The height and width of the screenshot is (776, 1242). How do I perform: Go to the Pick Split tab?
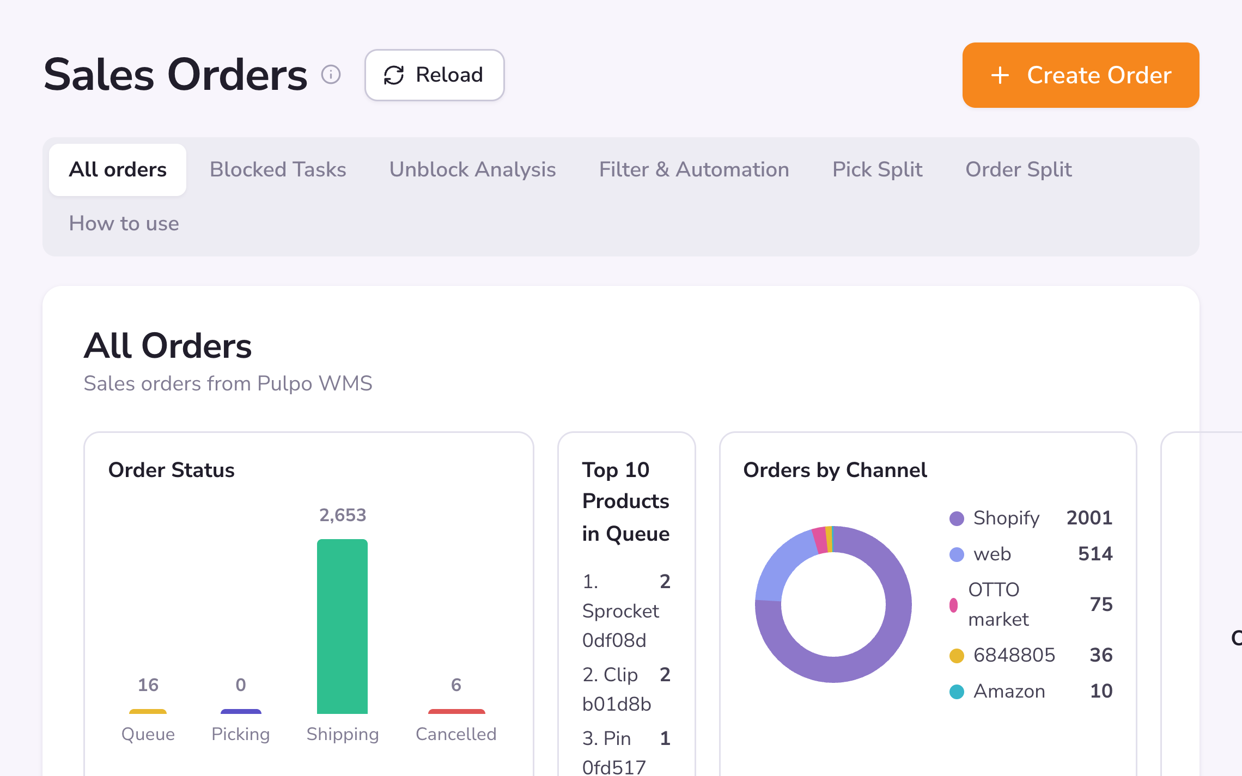pyautogui.click(x=877, y=169)
